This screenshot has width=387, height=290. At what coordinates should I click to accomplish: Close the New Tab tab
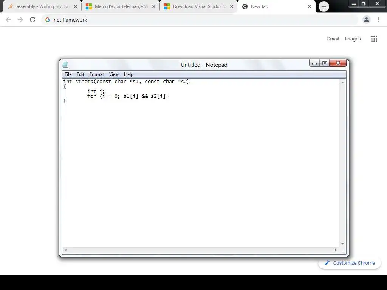tap(310, 7)
